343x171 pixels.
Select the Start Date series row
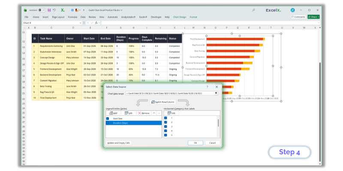coord(134,119)
